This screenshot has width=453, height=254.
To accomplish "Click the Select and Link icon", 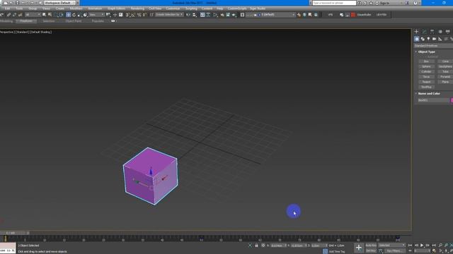I will tap(8, 15).
